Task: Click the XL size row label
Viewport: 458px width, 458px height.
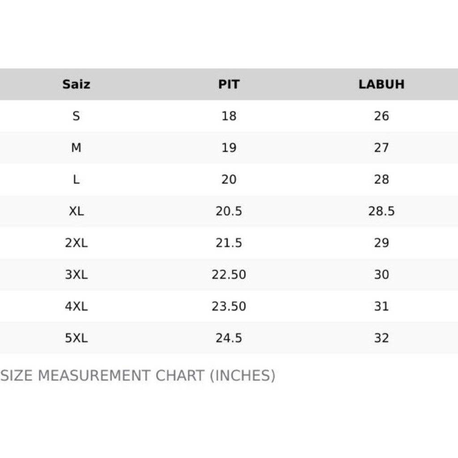Action: click(76, 211)
